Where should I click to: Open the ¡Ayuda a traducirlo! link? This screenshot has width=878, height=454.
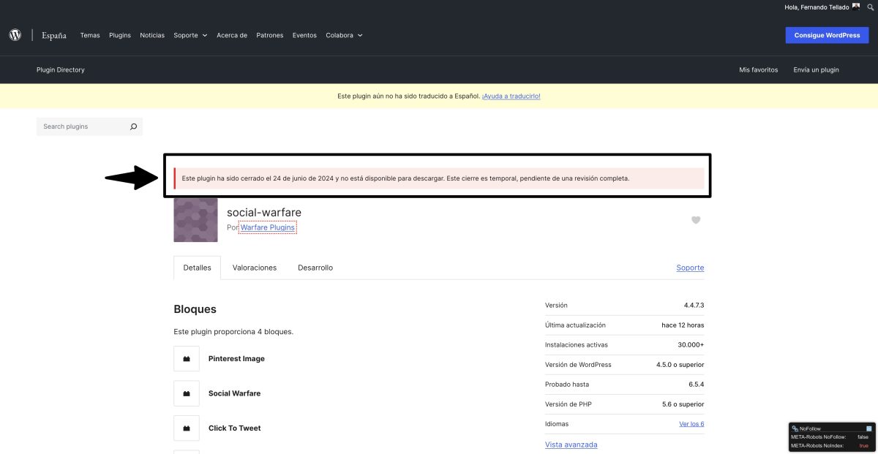511,95
